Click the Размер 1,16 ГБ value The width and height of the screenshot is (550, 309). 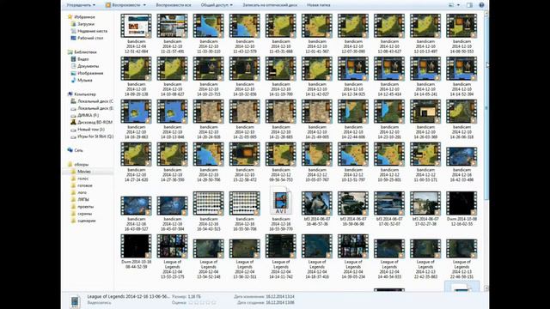pos(194,297)
